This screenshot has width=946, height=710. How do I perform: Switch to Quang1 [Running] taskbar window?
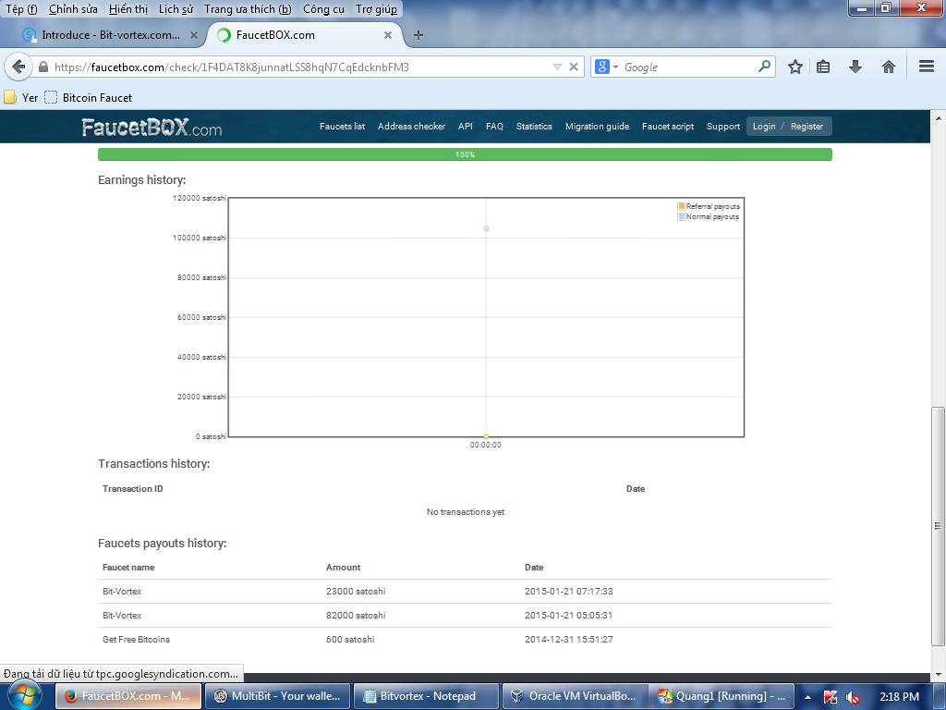[x=722, y=696]
